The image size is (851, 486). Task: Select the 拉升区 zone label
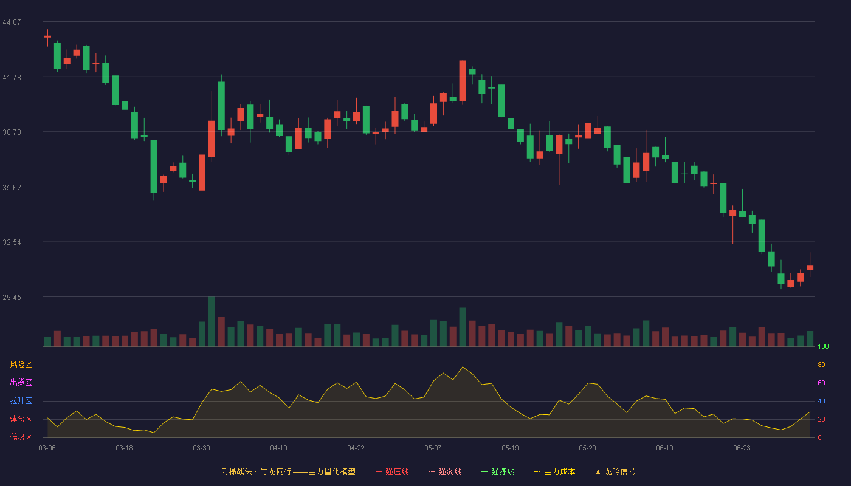pos(21,401)
